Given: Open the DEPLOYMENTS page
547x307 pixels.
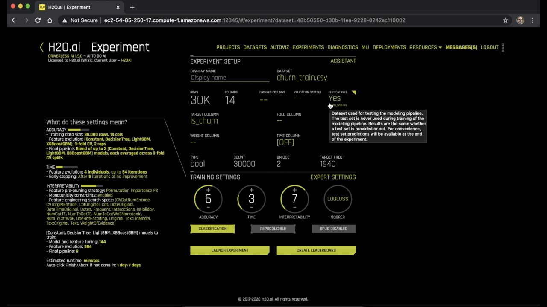Looking at the screenshot, I should tap(389, 47).
